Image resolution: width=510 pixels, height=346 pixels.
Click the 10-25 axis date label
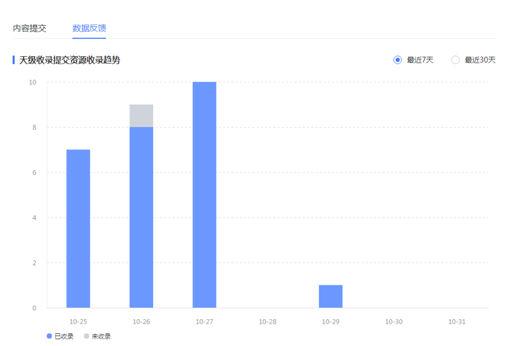point(79,322)
